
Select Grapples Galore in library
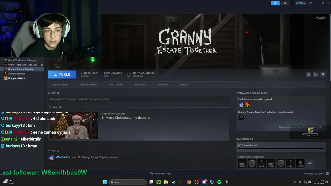(x=16, y=78)
